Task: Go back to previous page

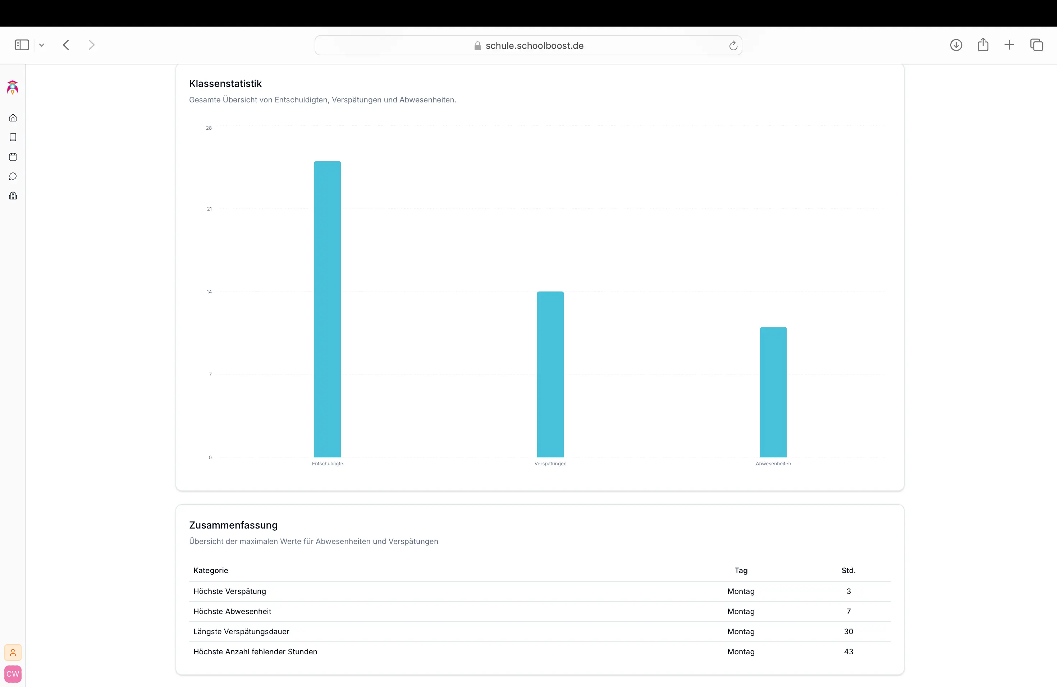Action: 66,45
